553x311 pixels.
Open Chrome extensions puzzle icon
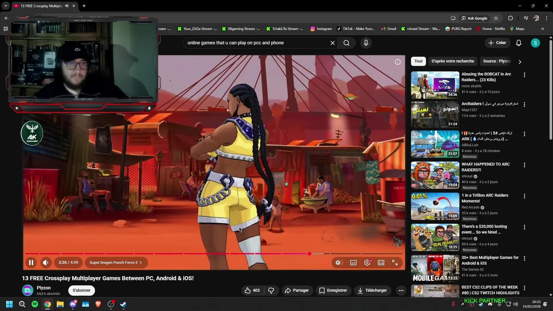tap(511, 18)
